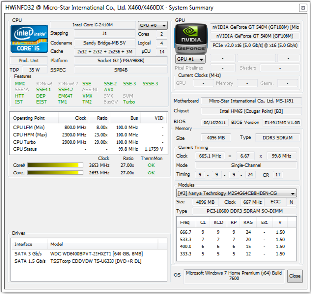
Task: Select the CPU Turbo row
Action: coord(89,142)
